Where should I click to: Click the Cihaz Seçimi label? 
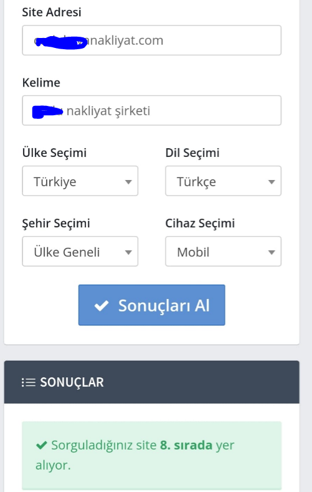click(x=200, y=224)
